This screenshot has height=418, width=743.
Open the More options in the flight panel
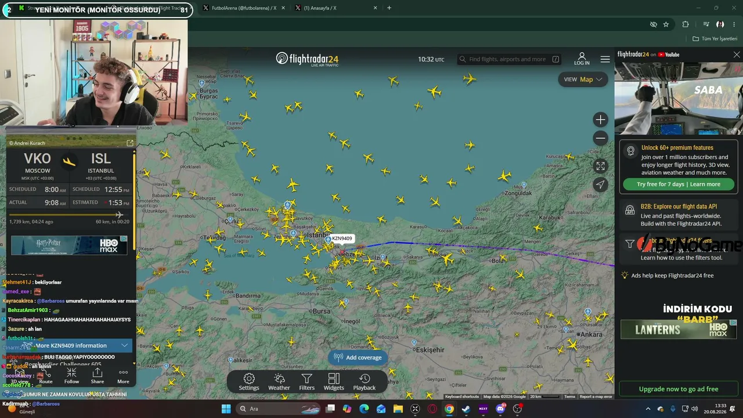pyautogui.click(x=123, y=376)
